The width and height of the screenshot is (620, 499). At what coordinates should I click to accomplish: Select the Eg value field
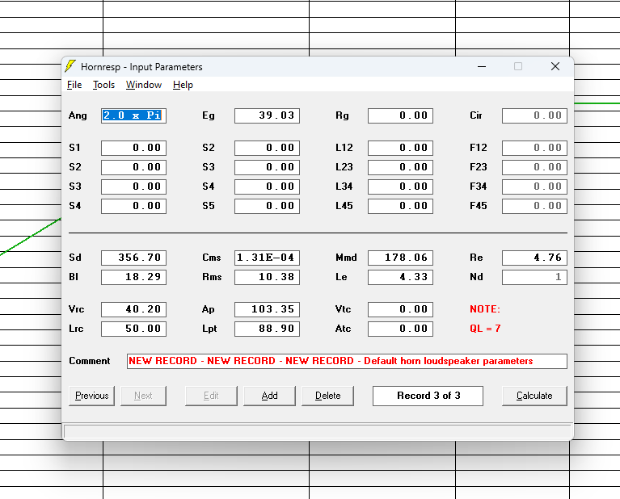(267, 115)
